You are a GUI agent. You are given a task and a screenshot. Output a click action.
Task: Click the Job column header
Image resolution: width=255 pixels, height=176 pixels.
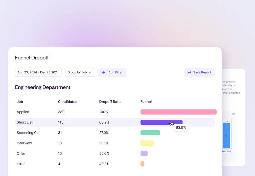tap(20, 102)
